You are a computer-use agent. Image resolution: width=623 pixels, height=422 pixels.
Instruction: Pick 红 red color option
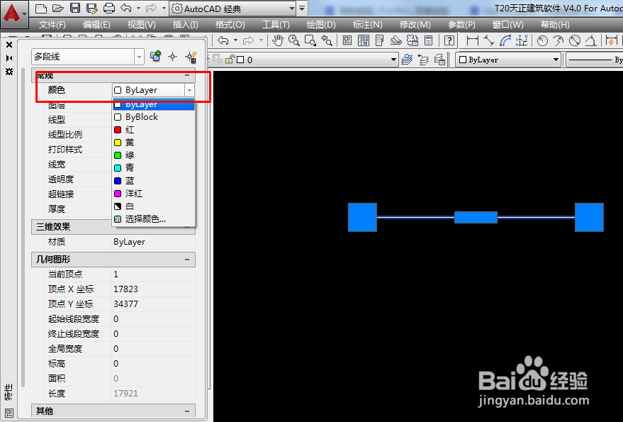click(x=153, y=130)
